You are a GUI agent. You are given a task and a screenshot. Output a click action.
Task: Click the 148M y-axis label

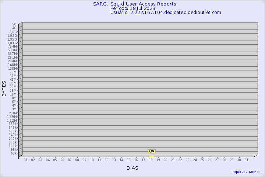click(x=13, y=65)
